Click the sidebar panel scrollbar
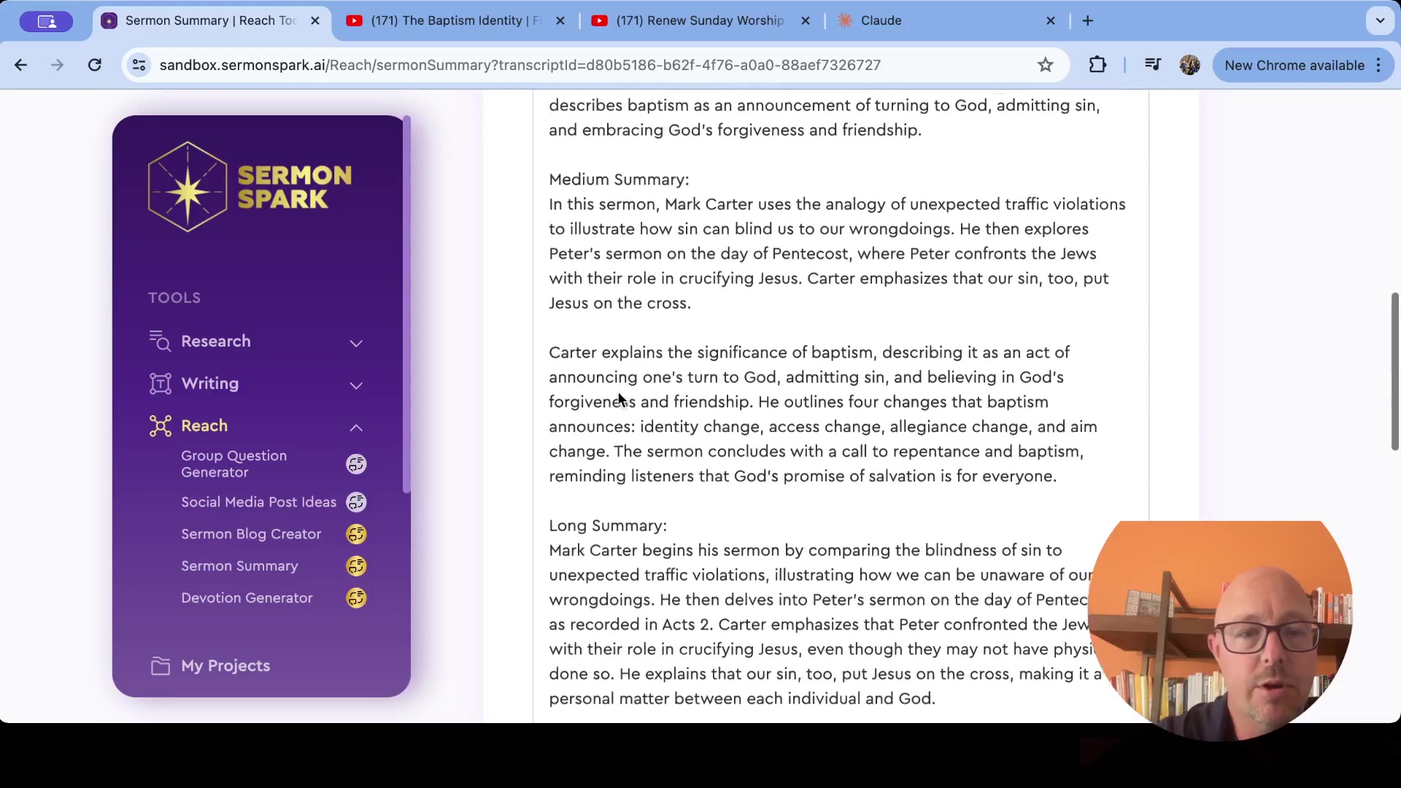 [x=406, y=304]
